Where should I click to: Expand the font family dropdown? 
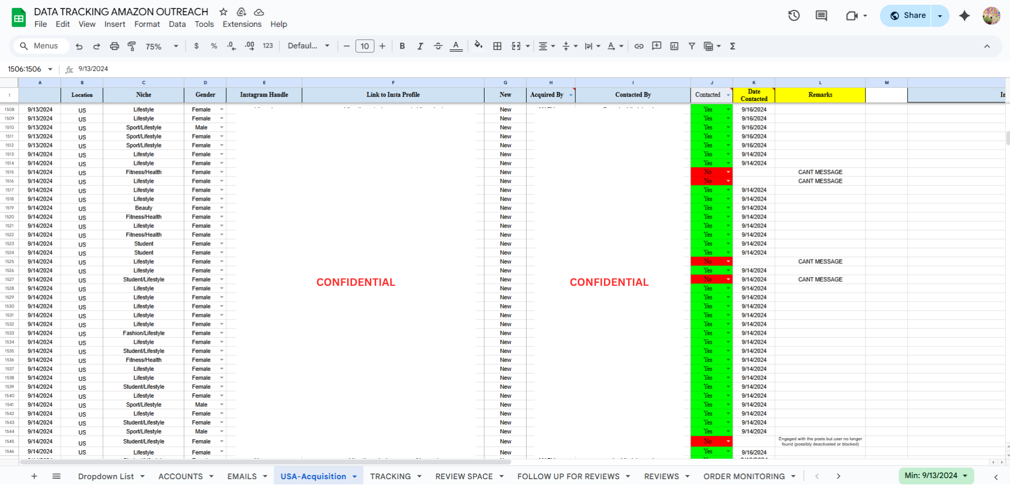(309, 46)
